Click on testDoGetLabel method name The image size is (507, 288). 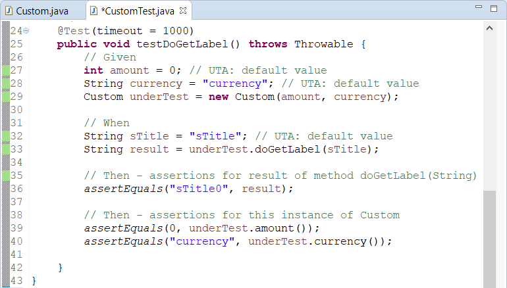click(182, 44)
